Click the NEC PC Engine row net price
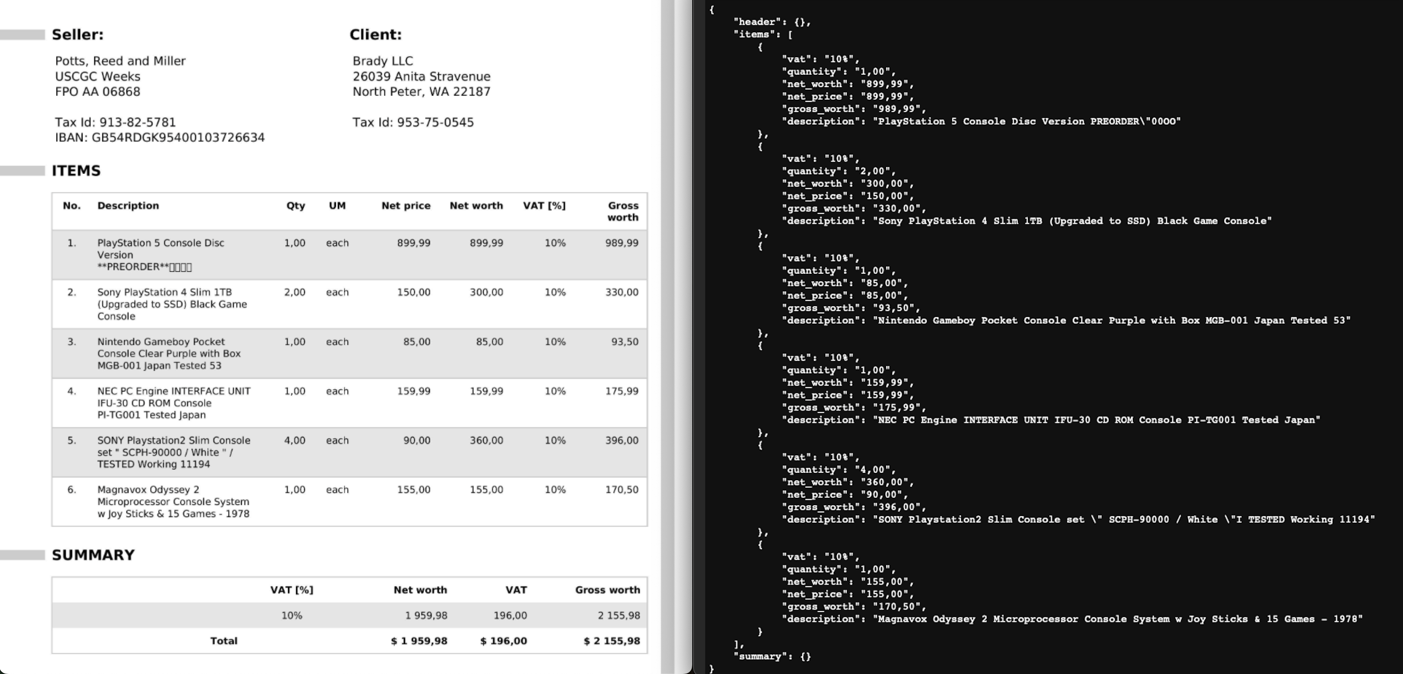The width and height of the screenshot is (1403, 674). pos(416,390)
